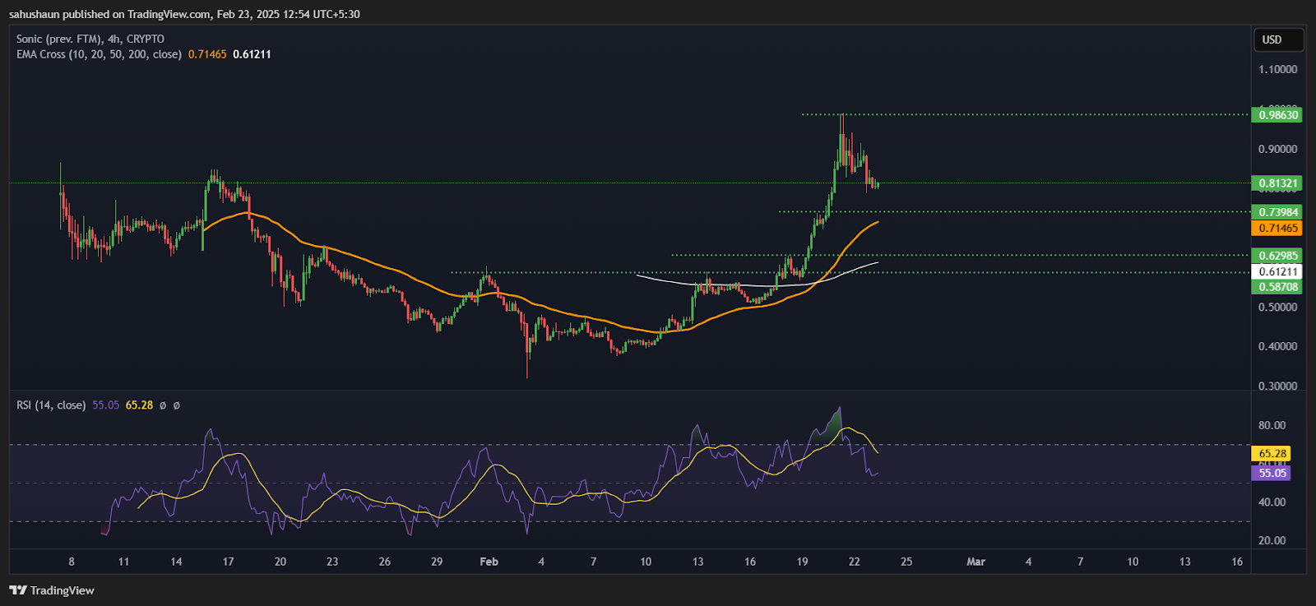Click the 0.98630 green price label
This screenshot has width=1316, height=606.
[x=1277, y=115]
